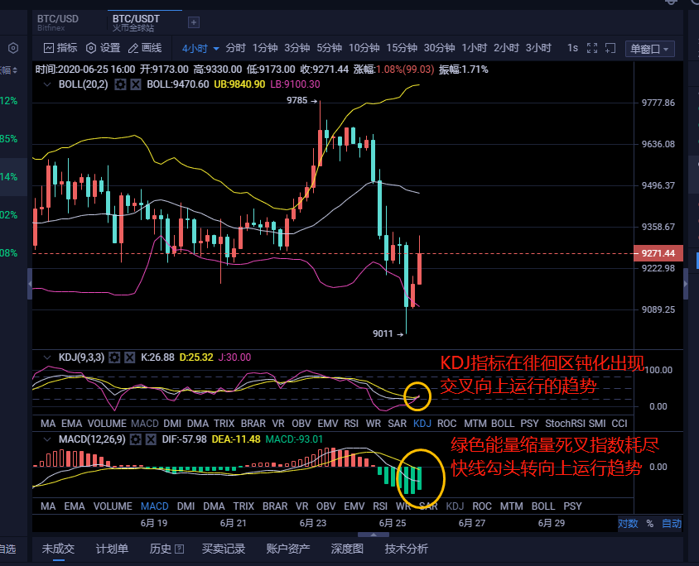699x566 pixels.
Task: Click the red current price label 9271.44
Action: click(658, 253)
